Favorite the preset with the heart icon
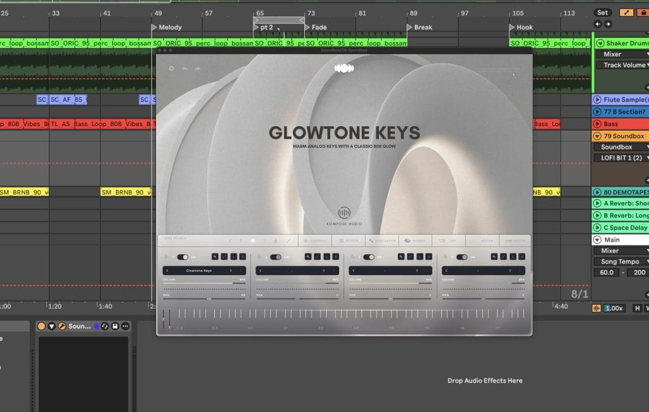 tap(253, 241)
